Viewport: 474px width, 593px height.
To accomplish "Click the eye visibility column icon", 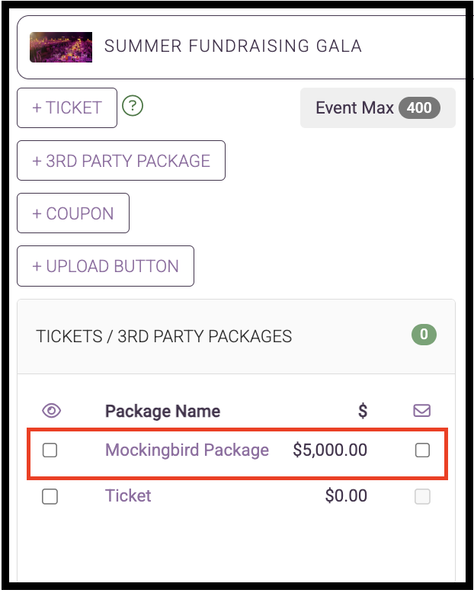I will [51, 411].
